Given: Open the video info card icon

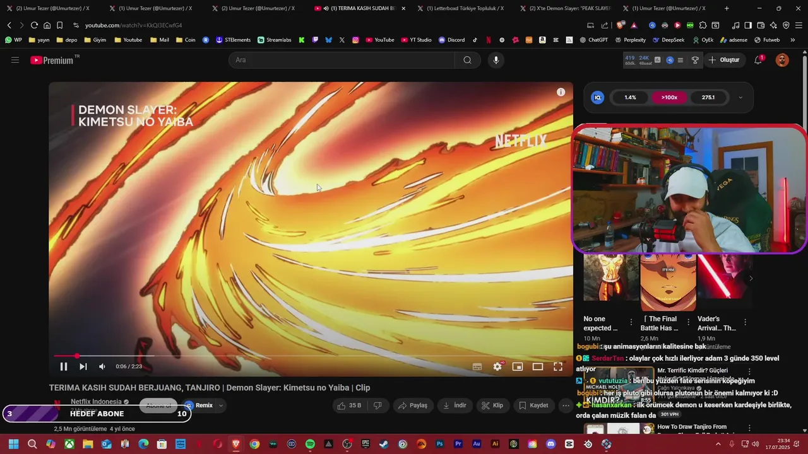Looking at the screenshot, I should (x=561, y=92).
